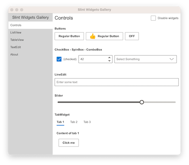Switch to Tab 2
Screen dimensions: 189x165
74,122
